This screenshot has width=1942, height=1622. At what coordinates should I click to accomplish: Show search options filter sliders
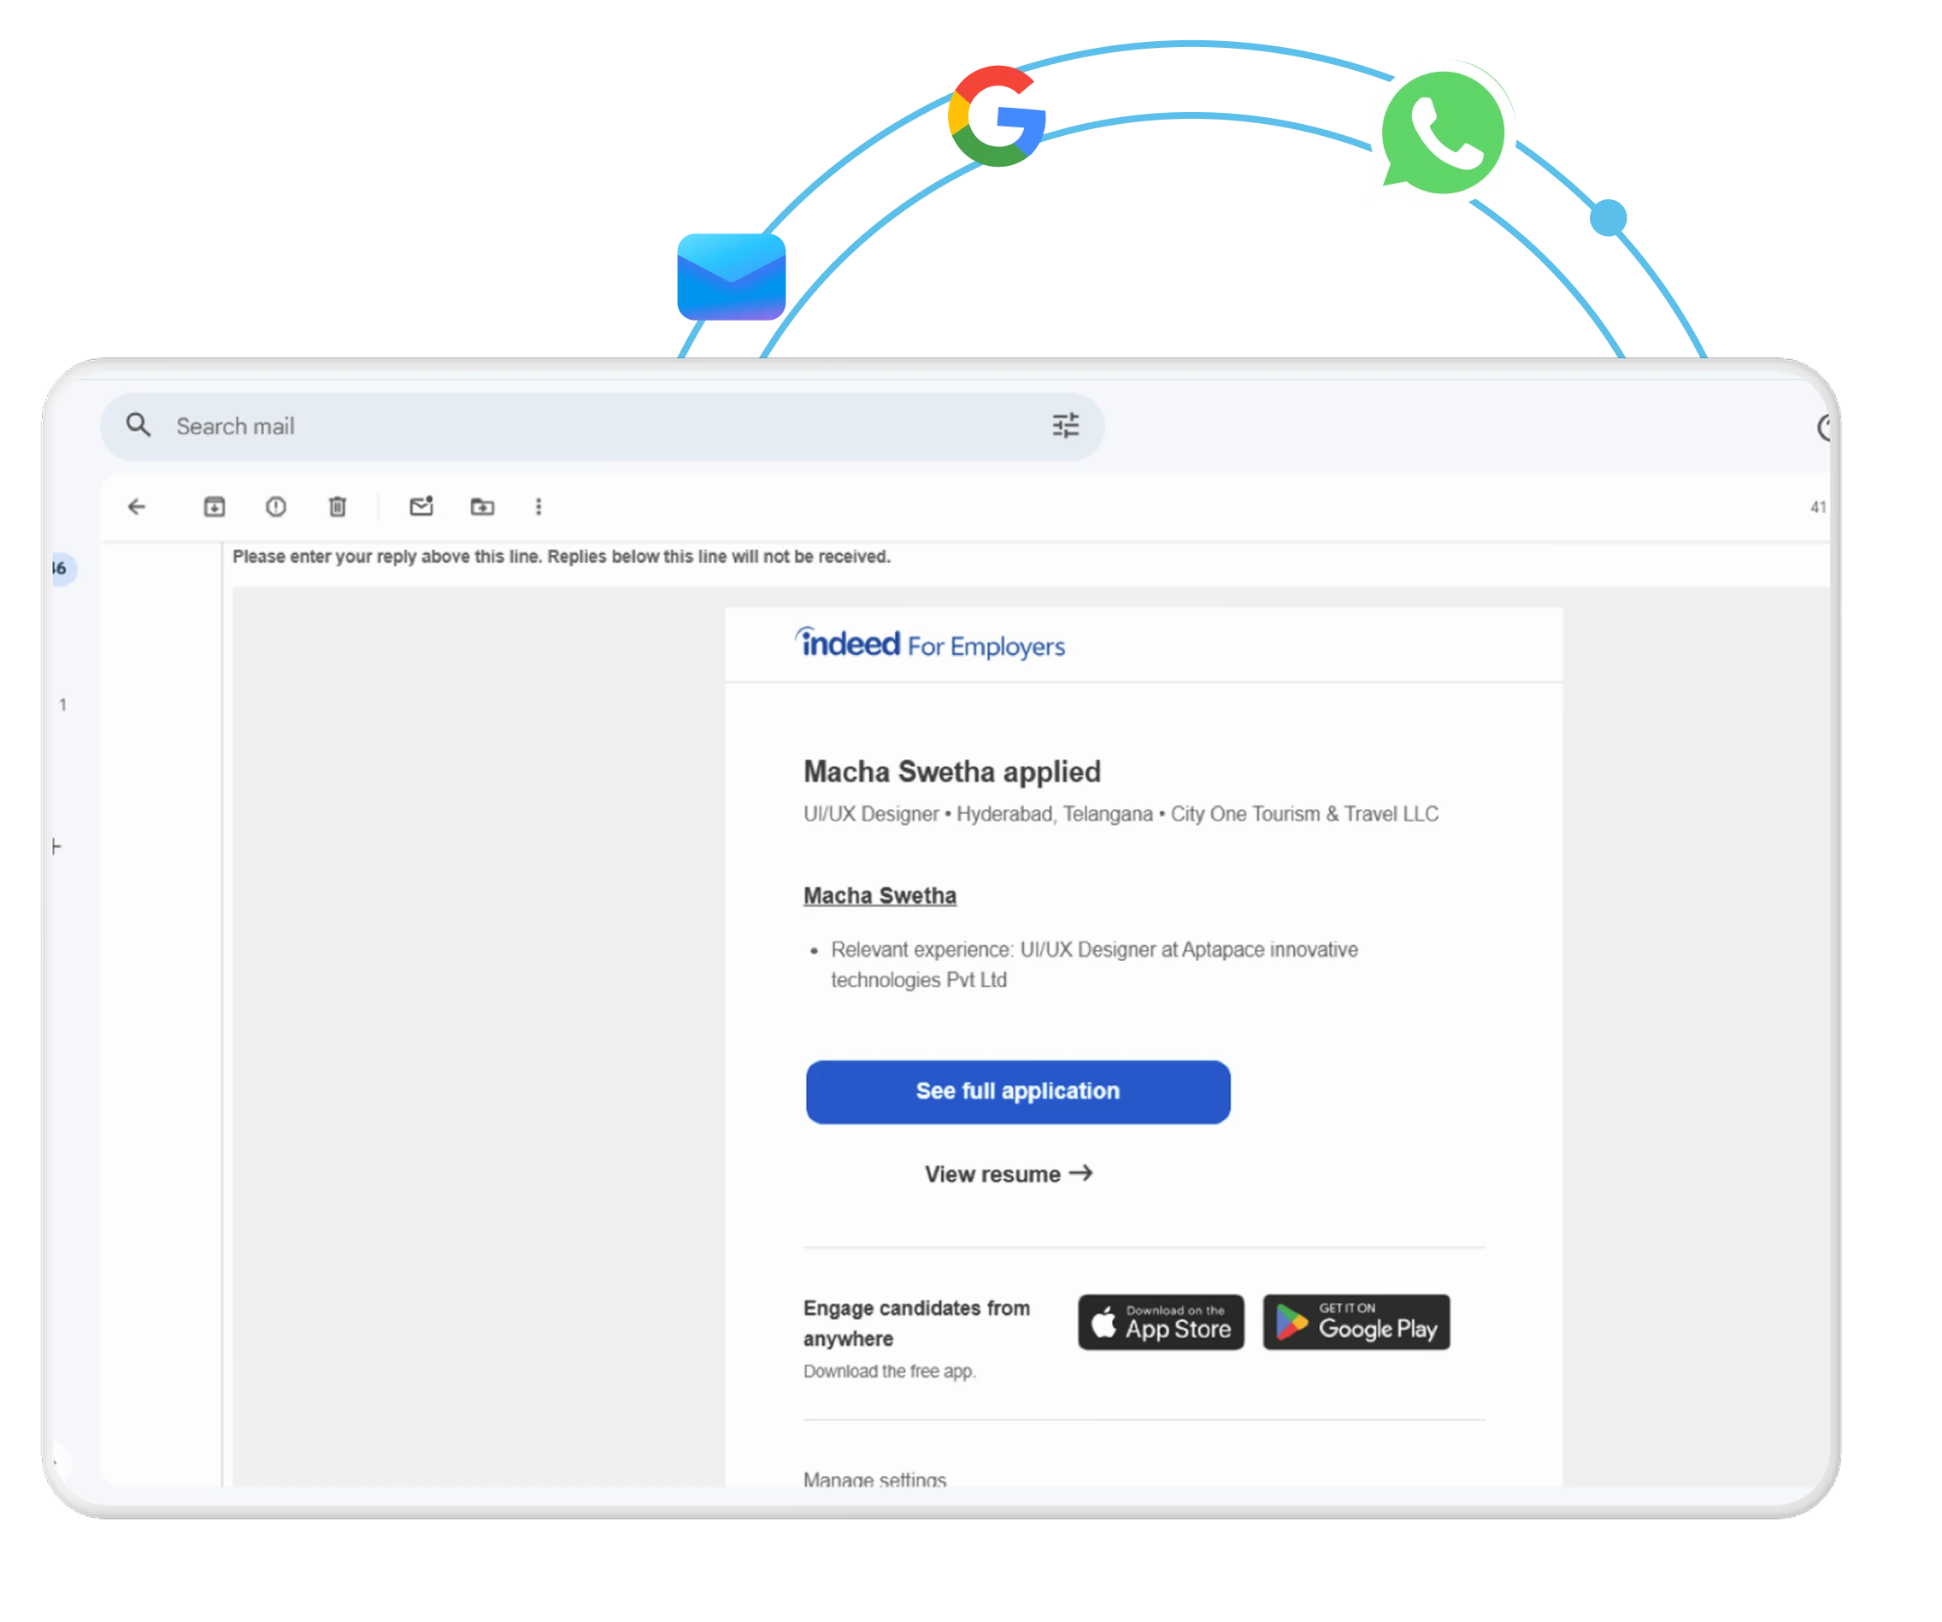click(x=1065, y=426)
